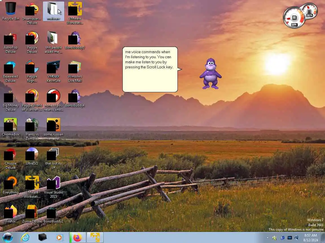Select 'some russian ran a rat' icon
Image resolution: width=325 pixels, height=243 pixels.
click(x=54, y=129)
